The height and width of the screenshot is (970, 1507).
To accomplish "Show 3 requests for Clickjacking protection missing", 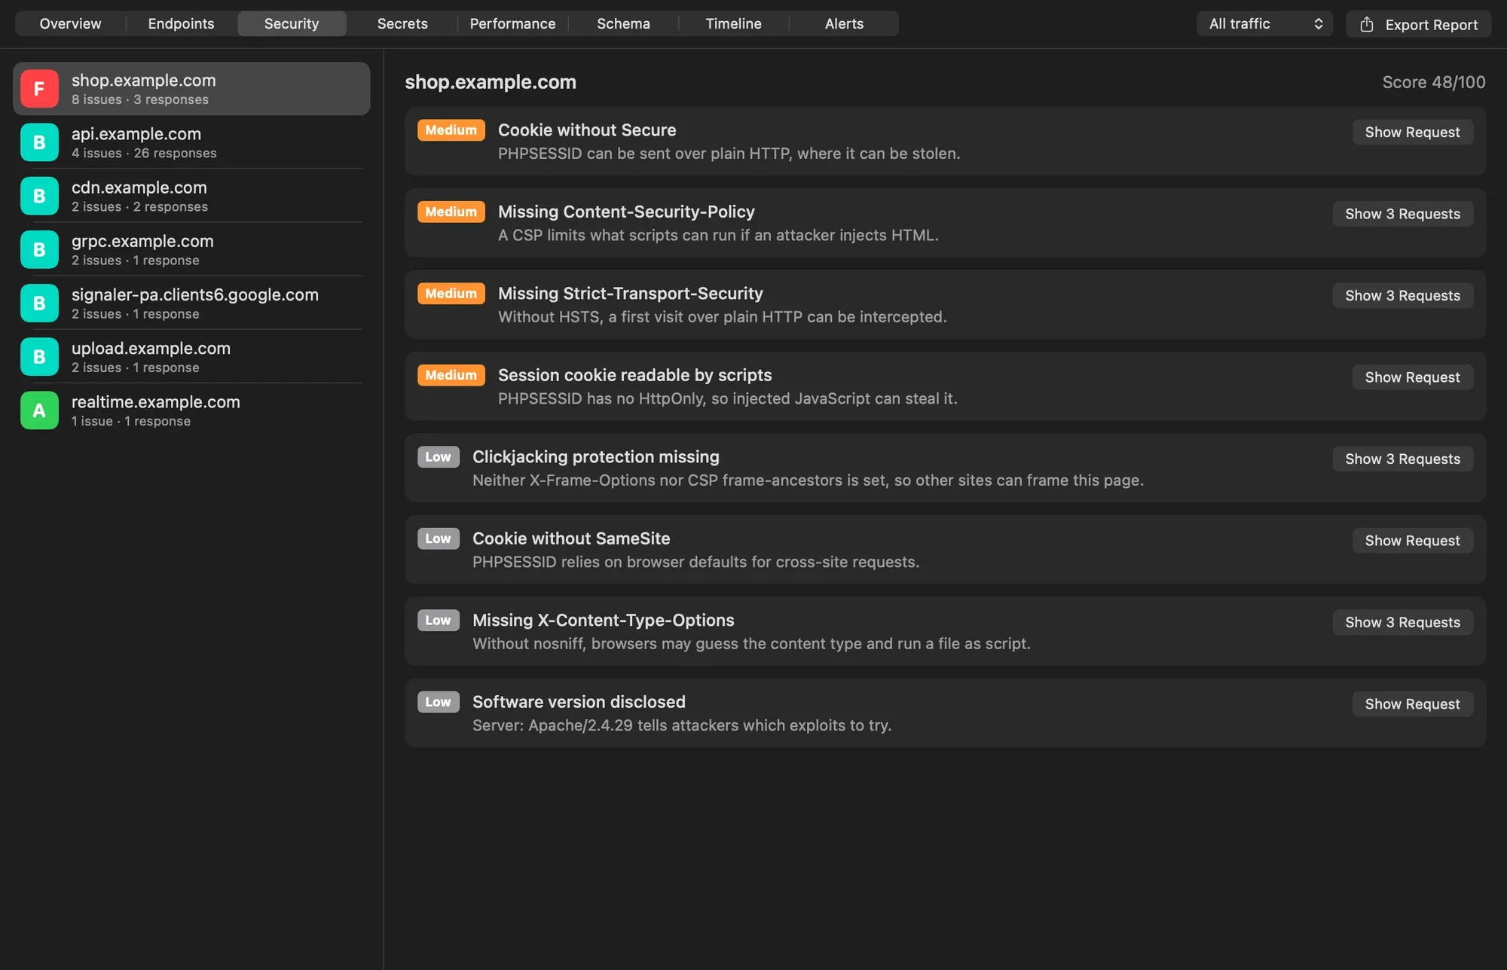I will pyautogui.click(x=1402, y=459).
